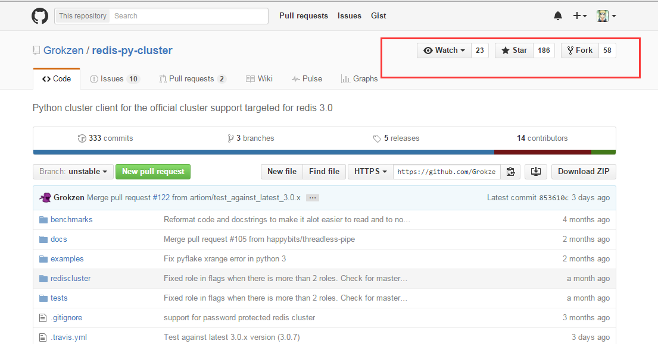Screen dimensions: 658x344
Task: Open Branch: unstable selector dropdown
Action: [x=73, y=172]
